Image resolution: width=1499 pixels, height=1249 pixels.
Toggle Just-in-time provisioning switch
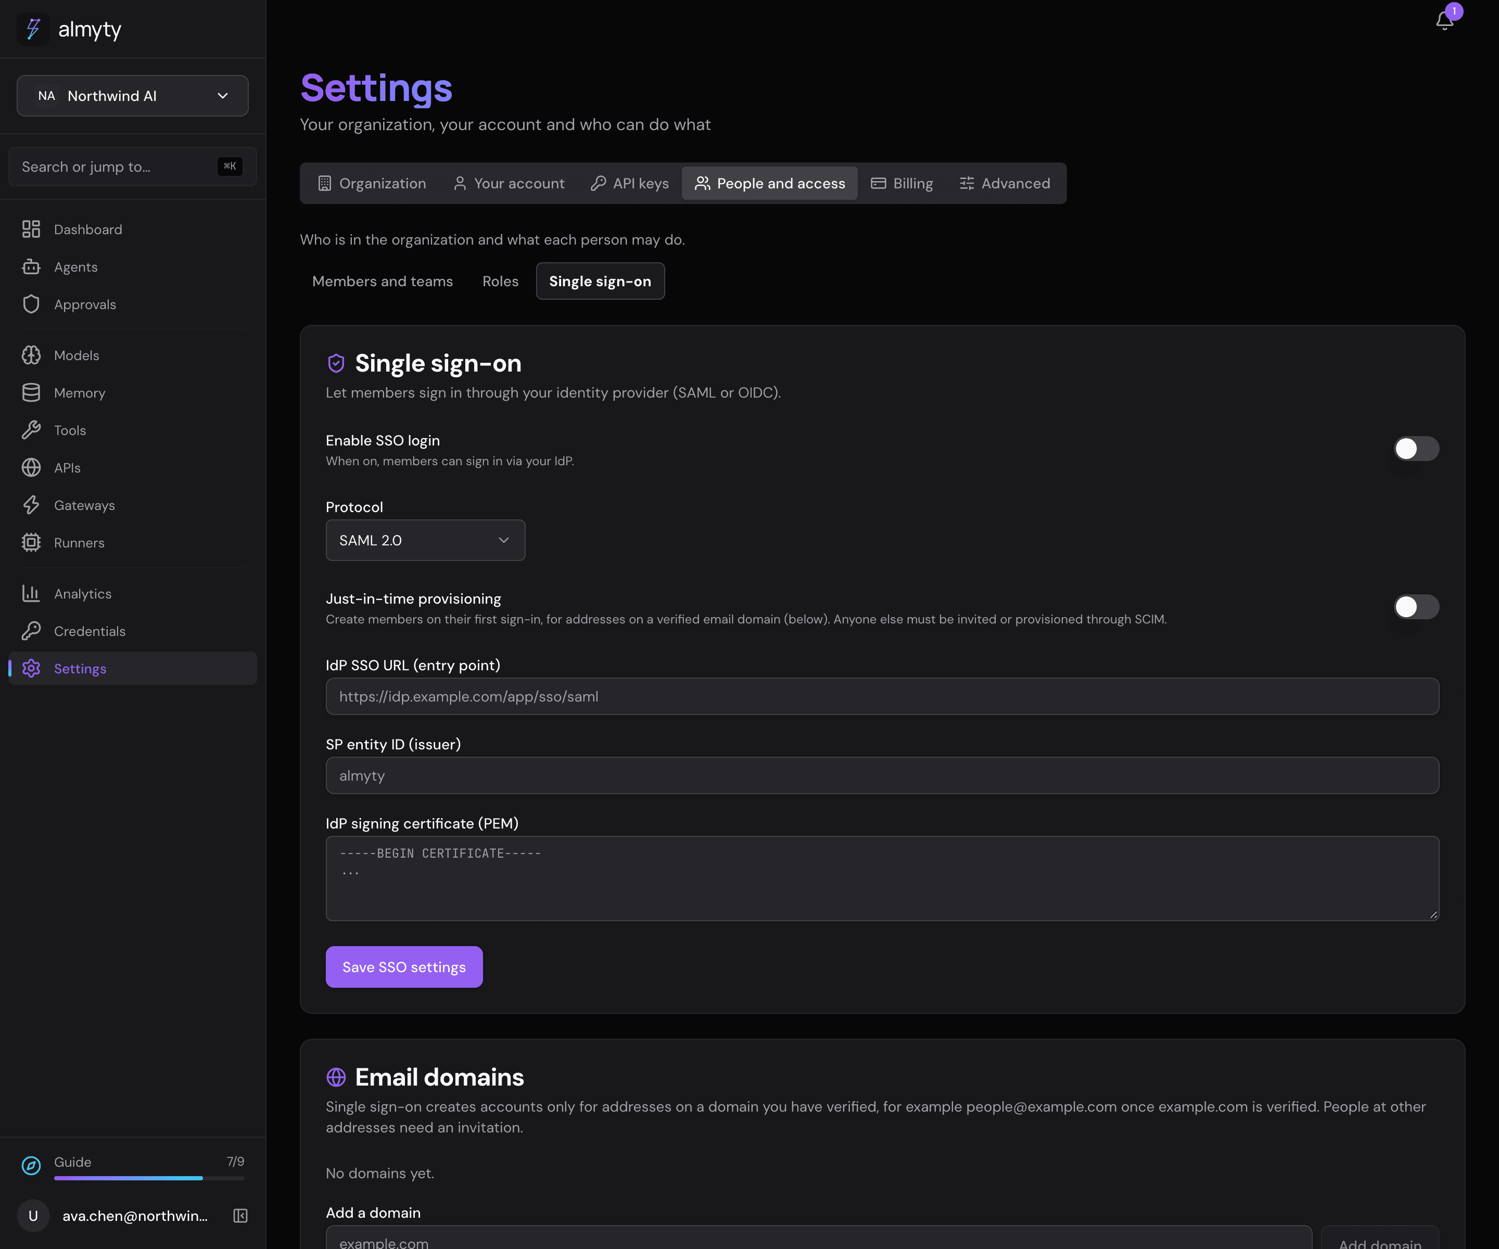pos(1416,607)
